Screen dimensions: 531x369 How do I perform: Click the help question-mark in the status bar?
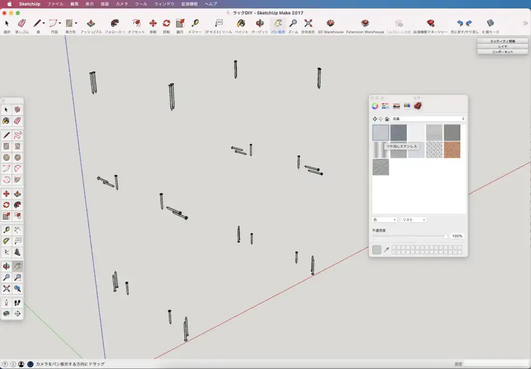30,364
